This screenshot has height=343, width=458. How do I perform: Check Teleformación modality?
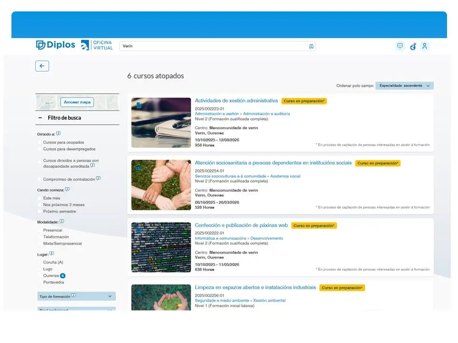click(x=40, y=237)
